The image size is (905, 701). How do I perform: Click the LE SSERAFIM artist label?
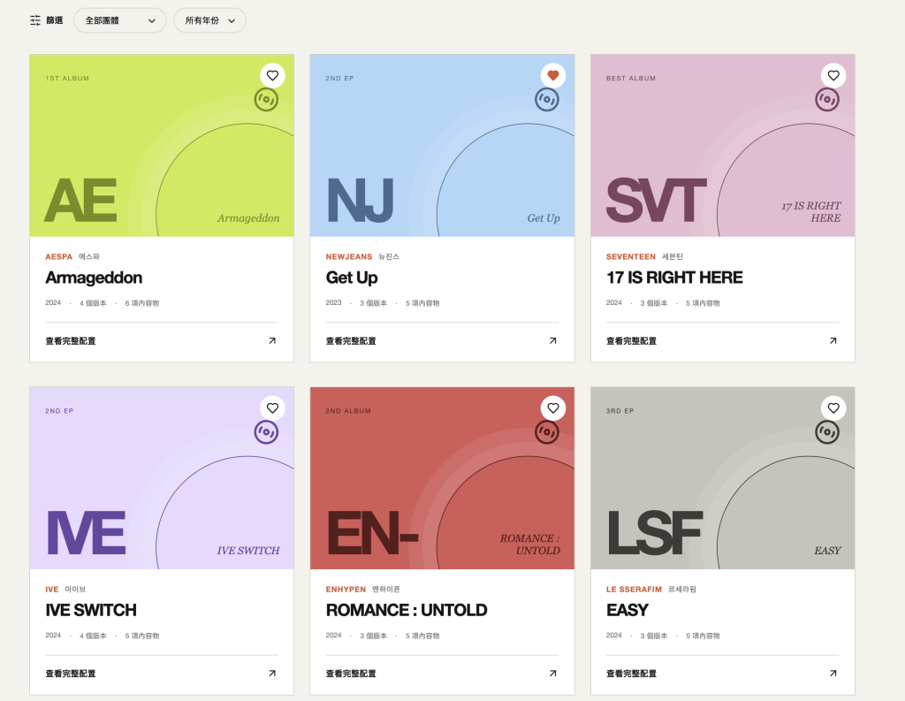[634, 589]
